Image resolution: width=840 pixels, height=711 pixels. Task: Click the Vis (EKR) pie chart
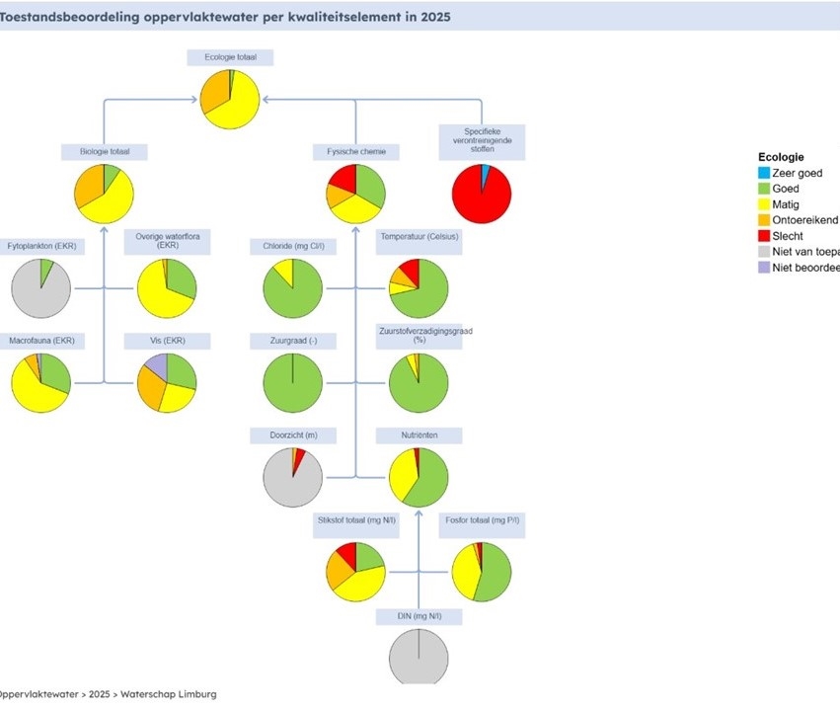(167, 383)
